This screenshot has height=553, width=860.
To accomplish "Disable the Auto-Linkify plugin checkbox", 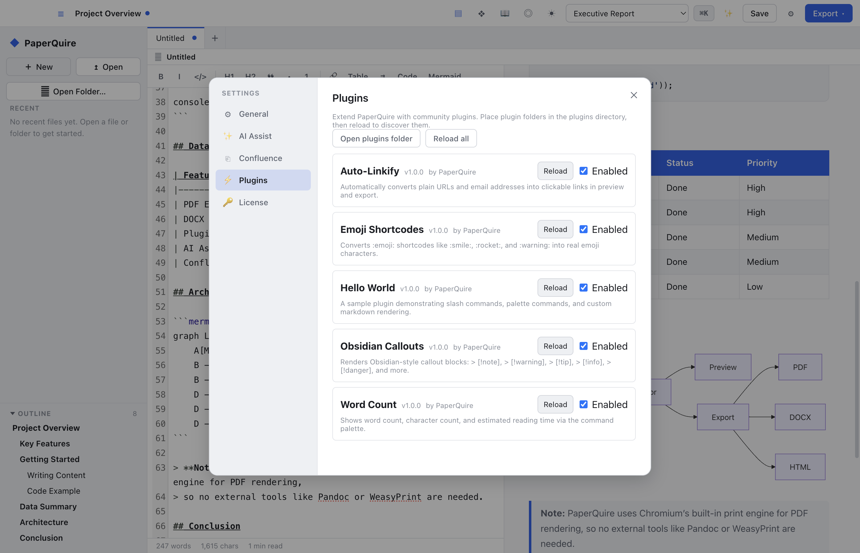I will click(x=583, y=171).
